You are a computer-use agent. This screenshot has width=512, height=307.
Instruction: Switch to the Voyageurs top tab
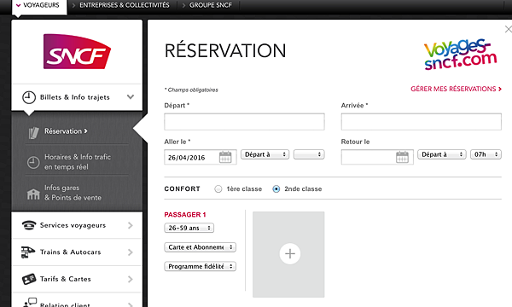[x=39, y=6]
